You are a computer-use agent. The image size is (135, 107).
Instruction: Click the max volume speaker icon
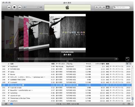click(41, 7)
